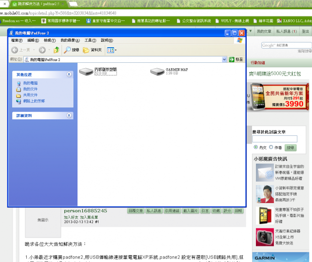
Task: Select the internal storage 52.0 GB drive icon
Action: point(86,72)
